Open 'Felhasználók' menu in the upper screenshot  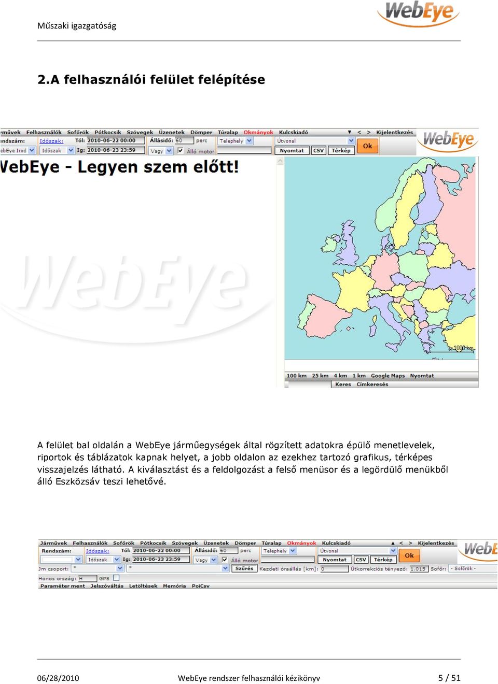click(44, 133)
